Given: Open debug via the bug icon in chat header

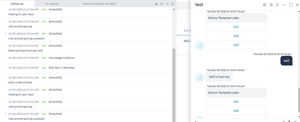Looking at the screenshot, I should pos(271,5).
